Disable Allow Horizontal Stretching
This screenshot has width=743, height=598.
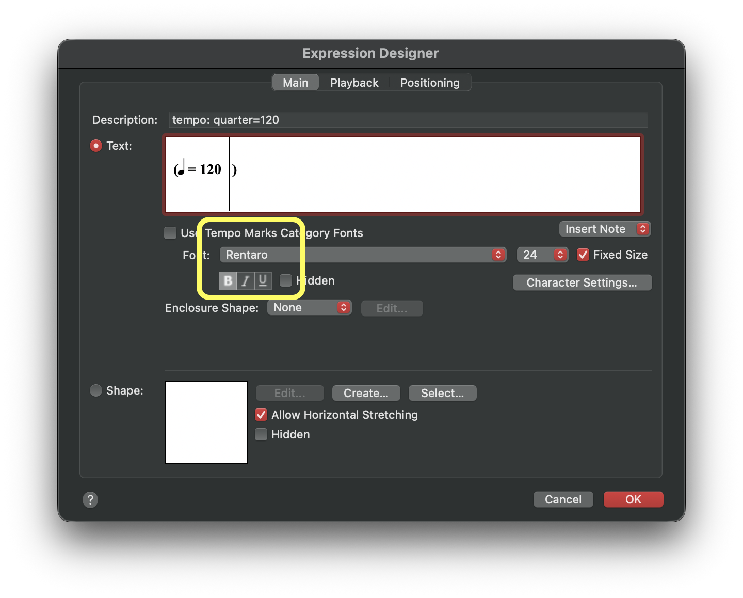pos(262,415)
